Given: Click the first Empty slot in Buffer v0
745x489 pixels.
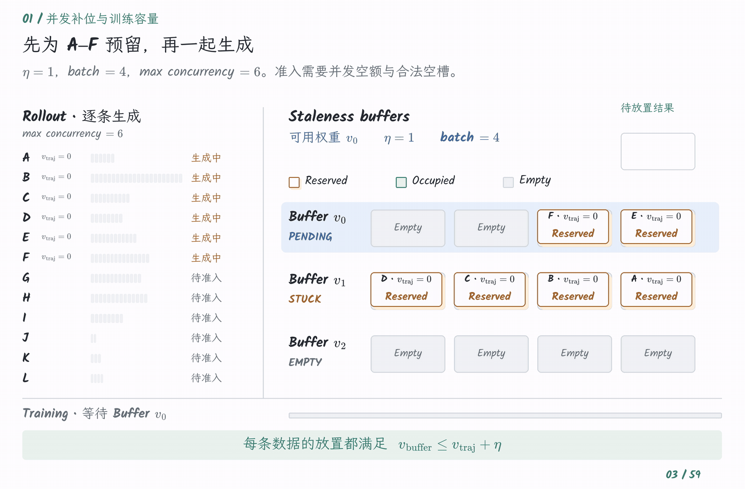Looking at the screenshot, I should tap(408, 228).
